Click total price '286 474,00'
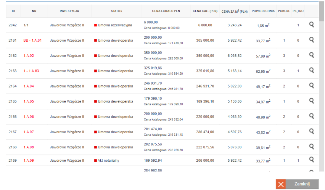 [x=205, y=132]
